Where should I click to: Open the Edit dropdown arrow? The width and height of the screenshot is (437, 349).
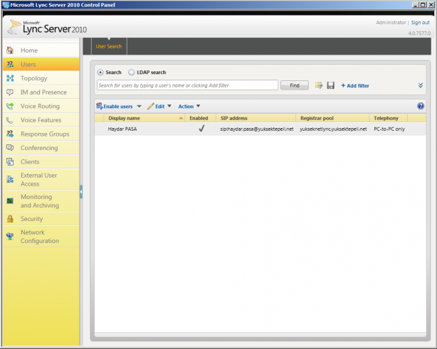(169, 106)
